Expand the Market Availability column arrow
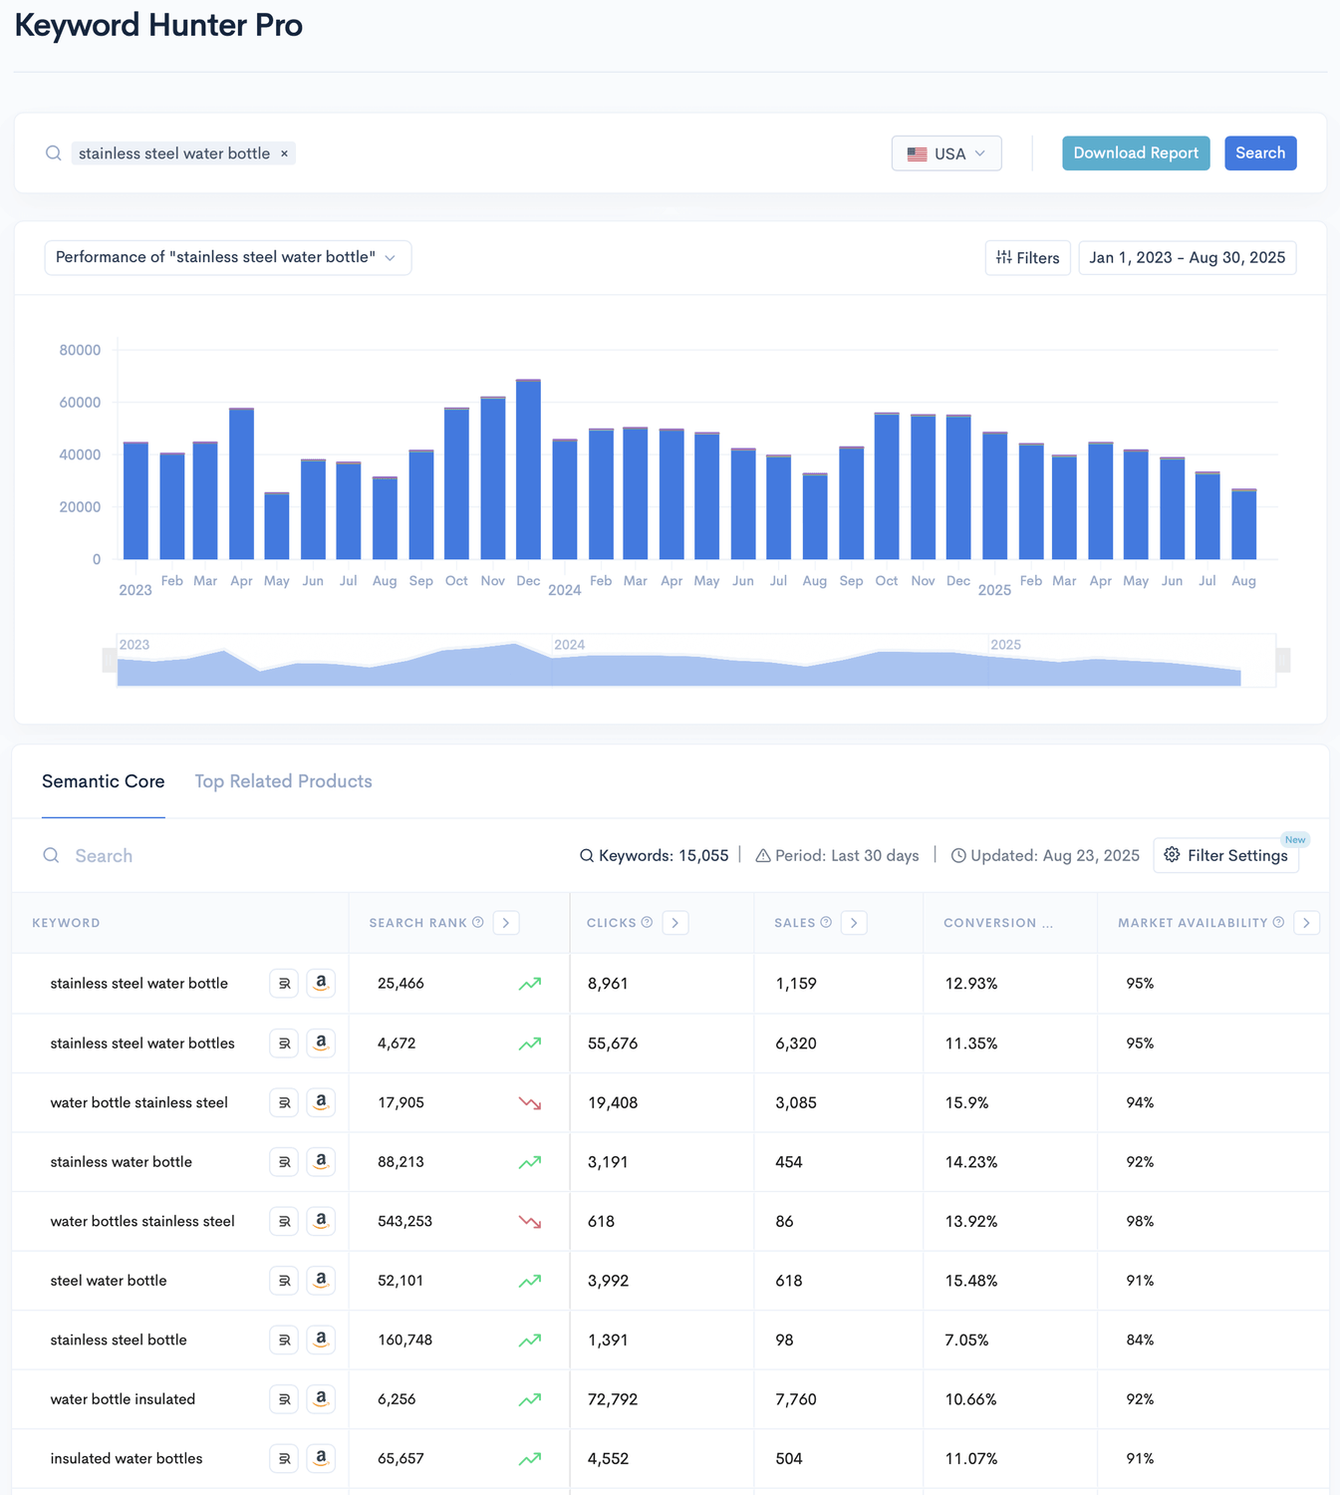This screenshot has width=1340, height=1495. point(1306,923)
